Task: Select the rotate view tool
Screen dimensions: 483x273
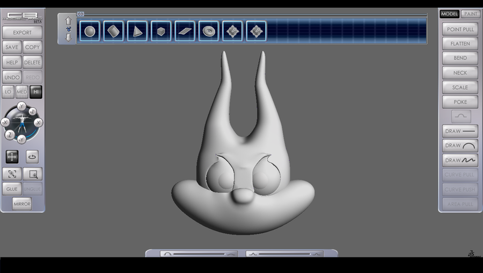Action: [32, 157]
